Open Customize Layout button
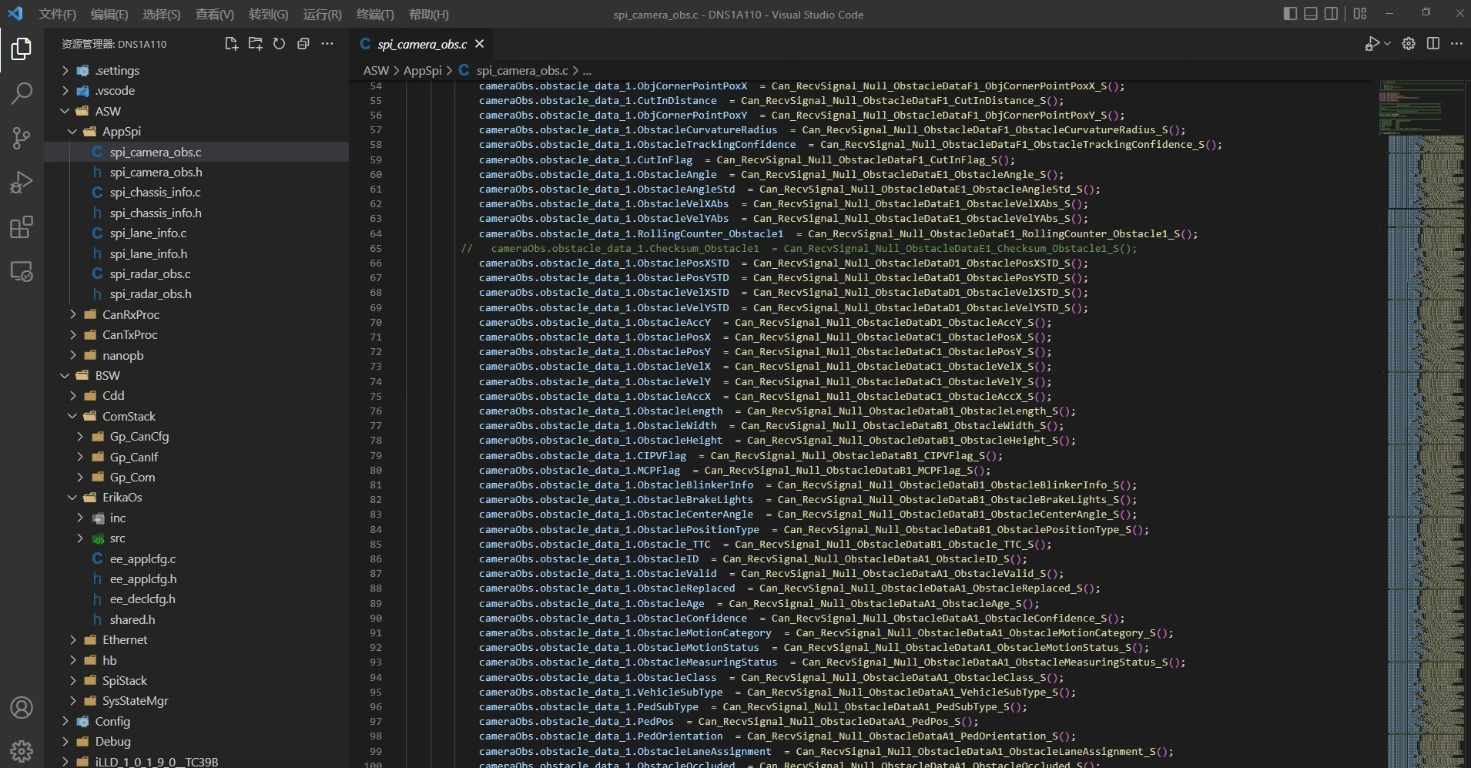 point(1360,14)
